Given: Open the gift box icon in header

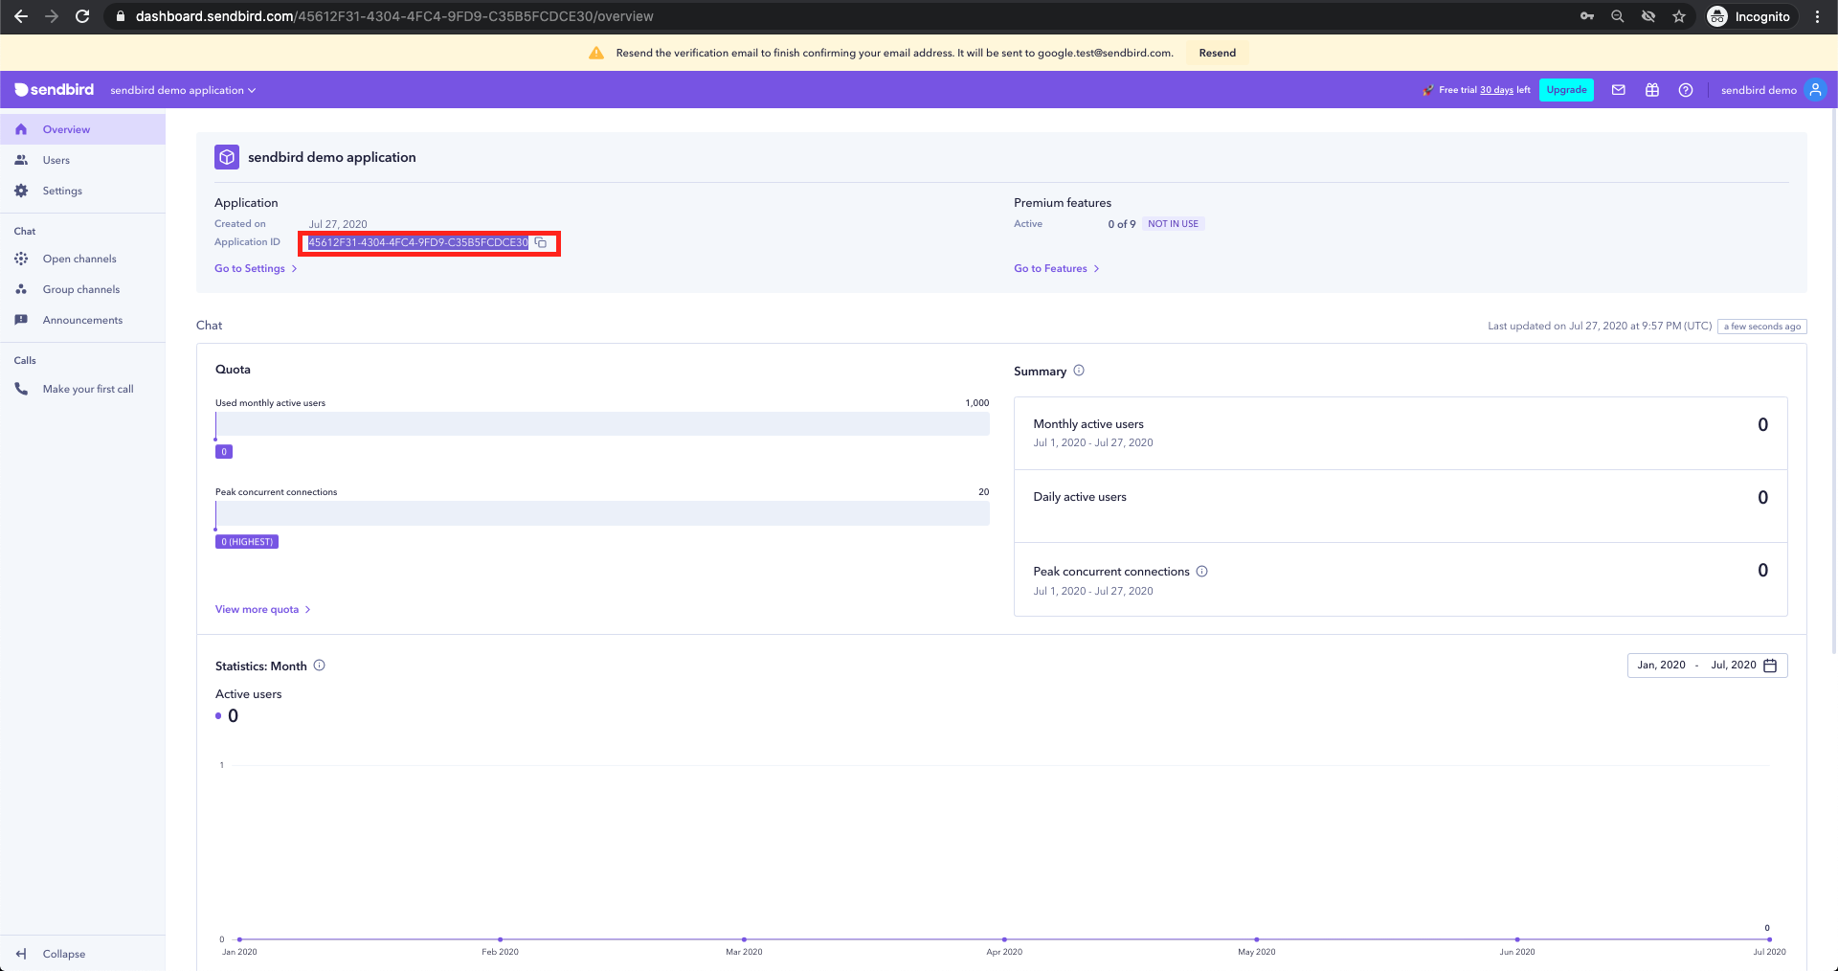Looking at the screenshot, I should coord(1652,90).
